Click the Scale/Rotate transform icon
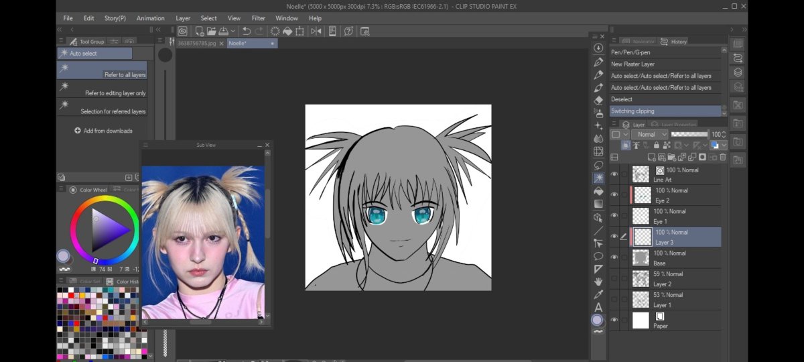The width and height of the screenshot is (804, 362). [299, 31]
